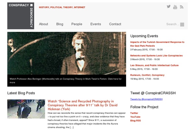Open the Rumours, Conflict, Conspiracy event
Screen dimensions: 195x130
point(147,75)
